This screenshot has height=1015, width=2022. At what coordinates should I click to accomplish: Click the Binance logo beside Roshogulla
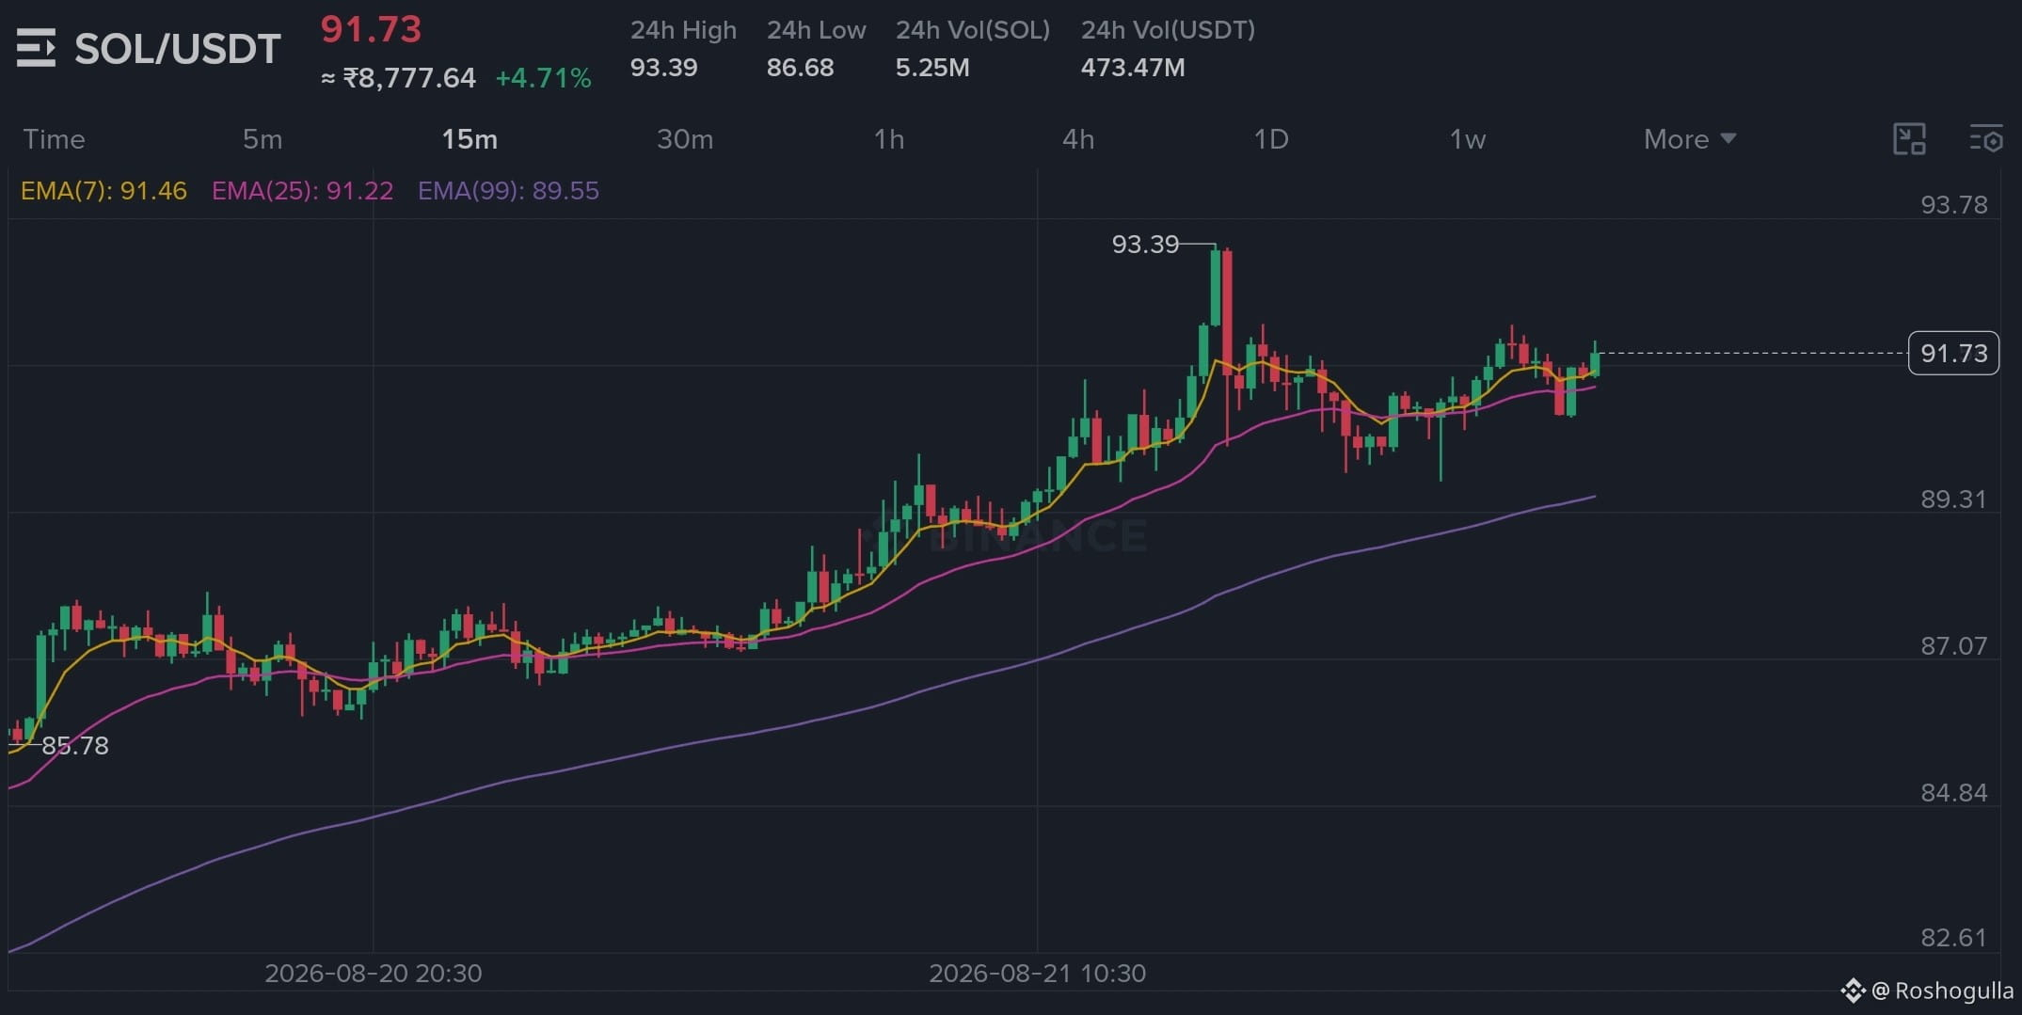1853,991
